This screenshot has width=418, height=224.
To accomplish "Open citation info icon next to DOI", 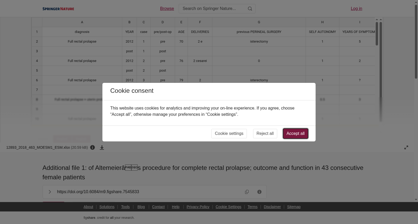I will (259, 192).
